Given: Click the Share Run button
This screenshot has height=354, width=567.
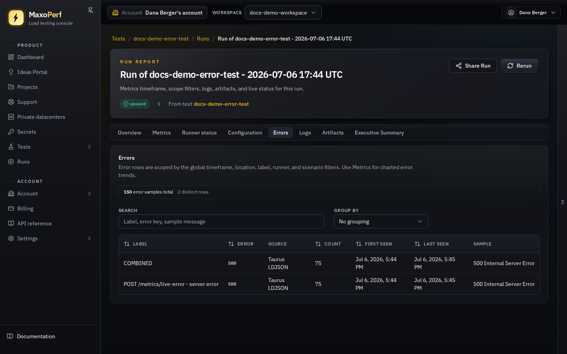Looking at the screenshot, I should 473,66.
